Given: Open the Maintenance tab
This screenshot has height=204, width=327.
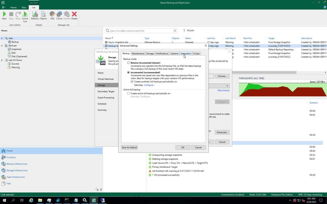Looking at the screenshot, I should [x=138, y=54].
